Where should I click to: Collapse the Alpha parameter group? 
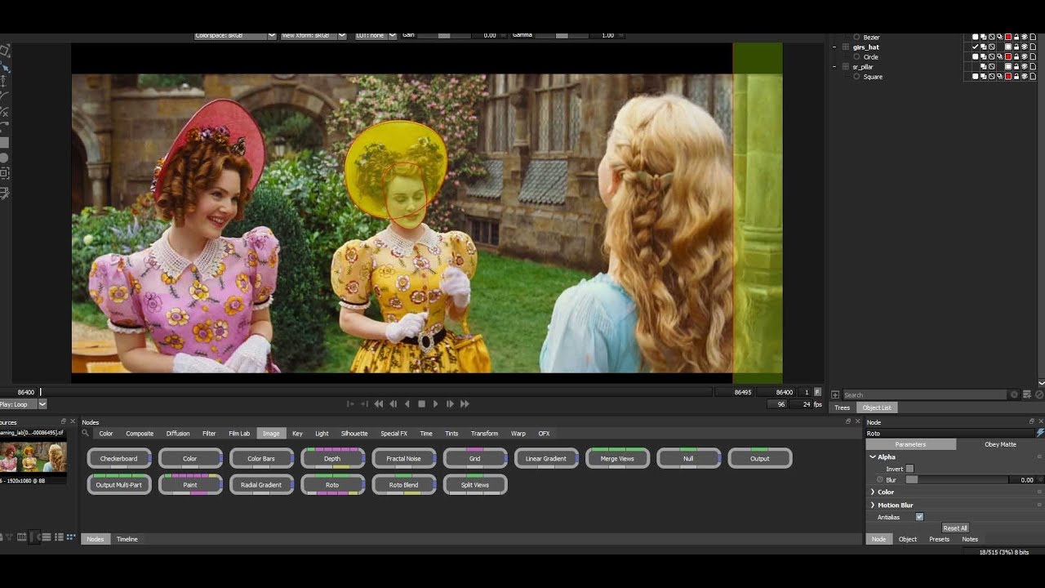click(873, 457)
